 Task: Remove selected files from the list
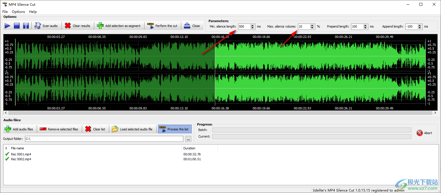[59, 129]
